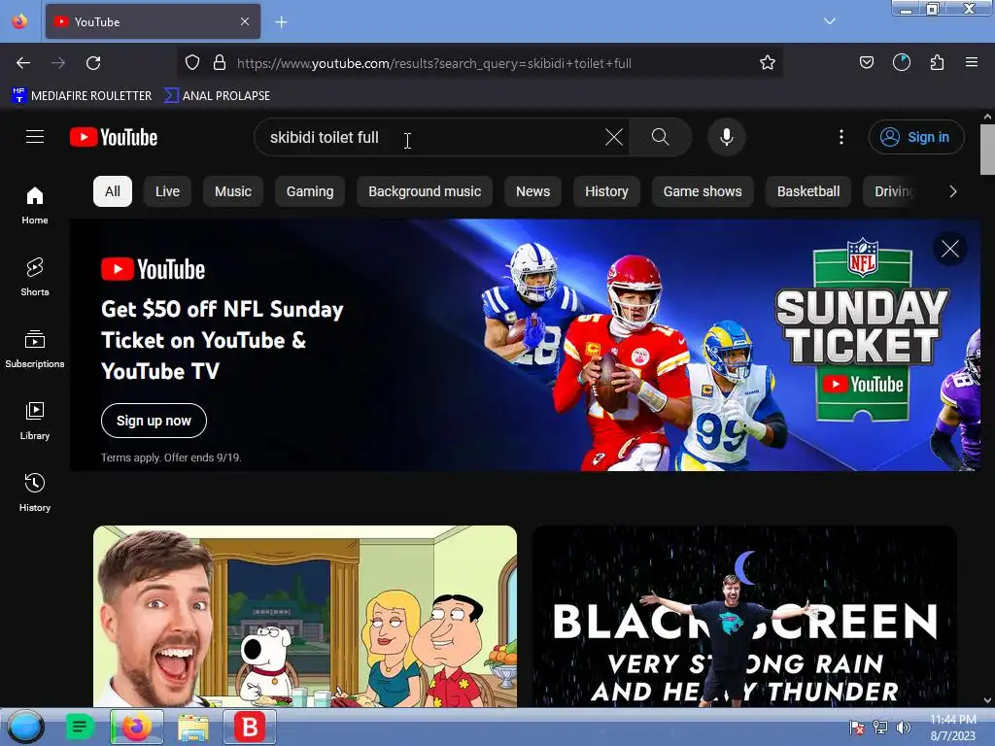Go back with browser back arrow

click(23, 63)
